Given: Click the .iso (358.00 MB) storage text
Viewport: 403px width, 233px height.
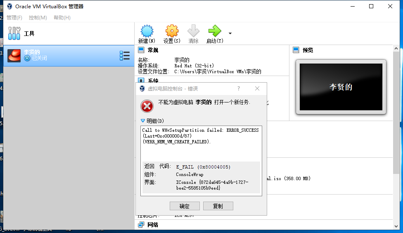Looking at the screenshot, I should (289, 178).
